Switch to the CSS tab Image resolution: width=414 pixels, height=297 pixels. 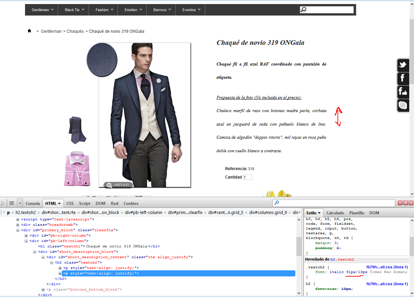pyautogui.click(x=70, y=203)
